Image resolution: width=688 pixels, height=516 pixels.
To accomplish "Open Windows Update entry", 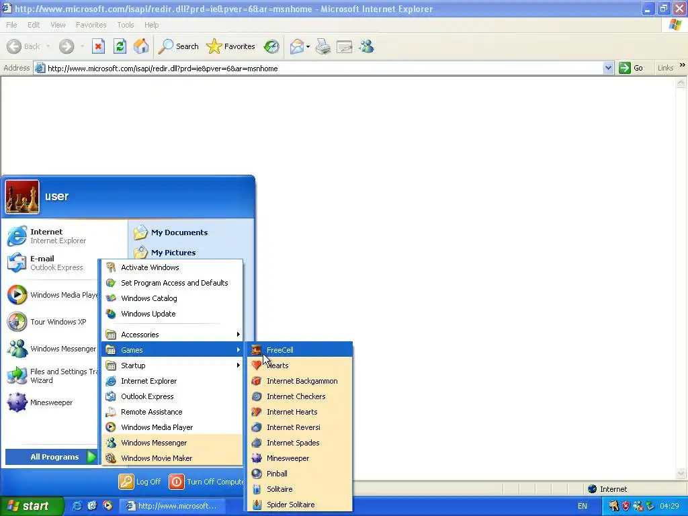I will [x=172, y=314].
